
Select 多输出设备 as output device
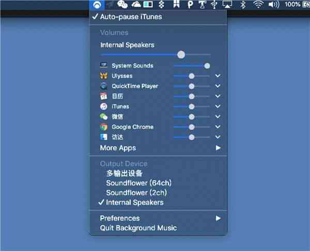(x=158, y=173)
